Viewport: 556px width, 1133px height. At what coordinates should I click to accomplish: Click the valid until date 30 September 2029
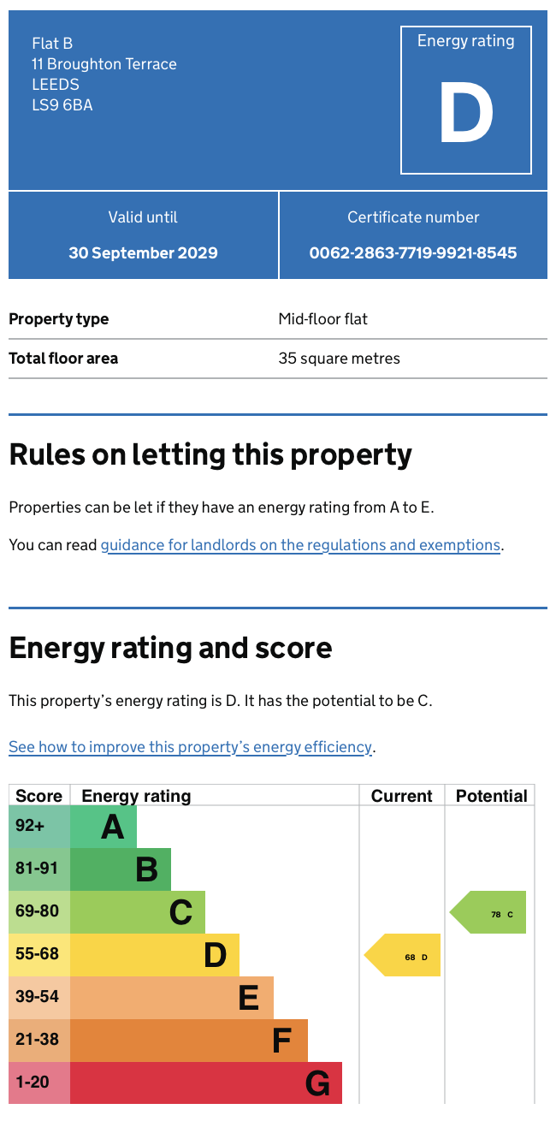[143, 253]
